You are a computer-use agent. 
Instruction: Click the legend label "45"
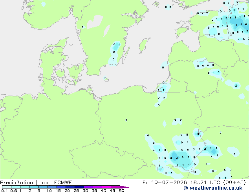point(112,190)
